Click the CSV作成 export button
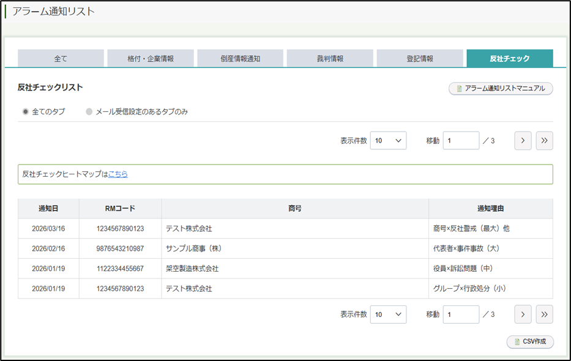The image size is (571, 361). pyautogui.click(x=530, y=341)
